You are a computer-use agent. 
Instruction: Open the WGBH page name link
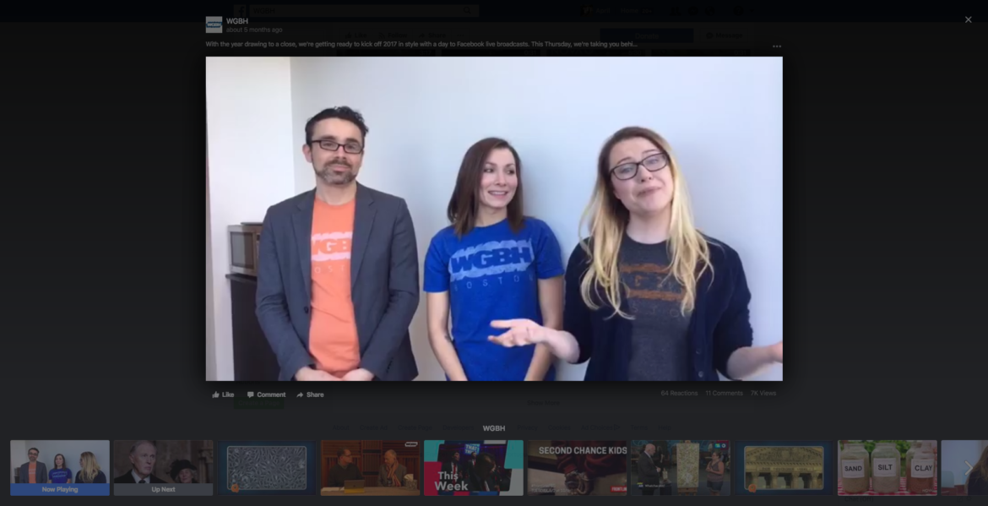pyautogui.click(x=237, y=20)
